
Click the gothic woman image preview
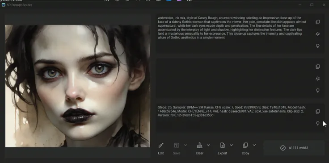pyautogui.click(x=78, y=86)
